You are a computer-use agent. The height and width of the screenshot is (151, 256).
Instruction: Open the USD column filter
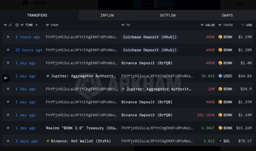(243, 25)
